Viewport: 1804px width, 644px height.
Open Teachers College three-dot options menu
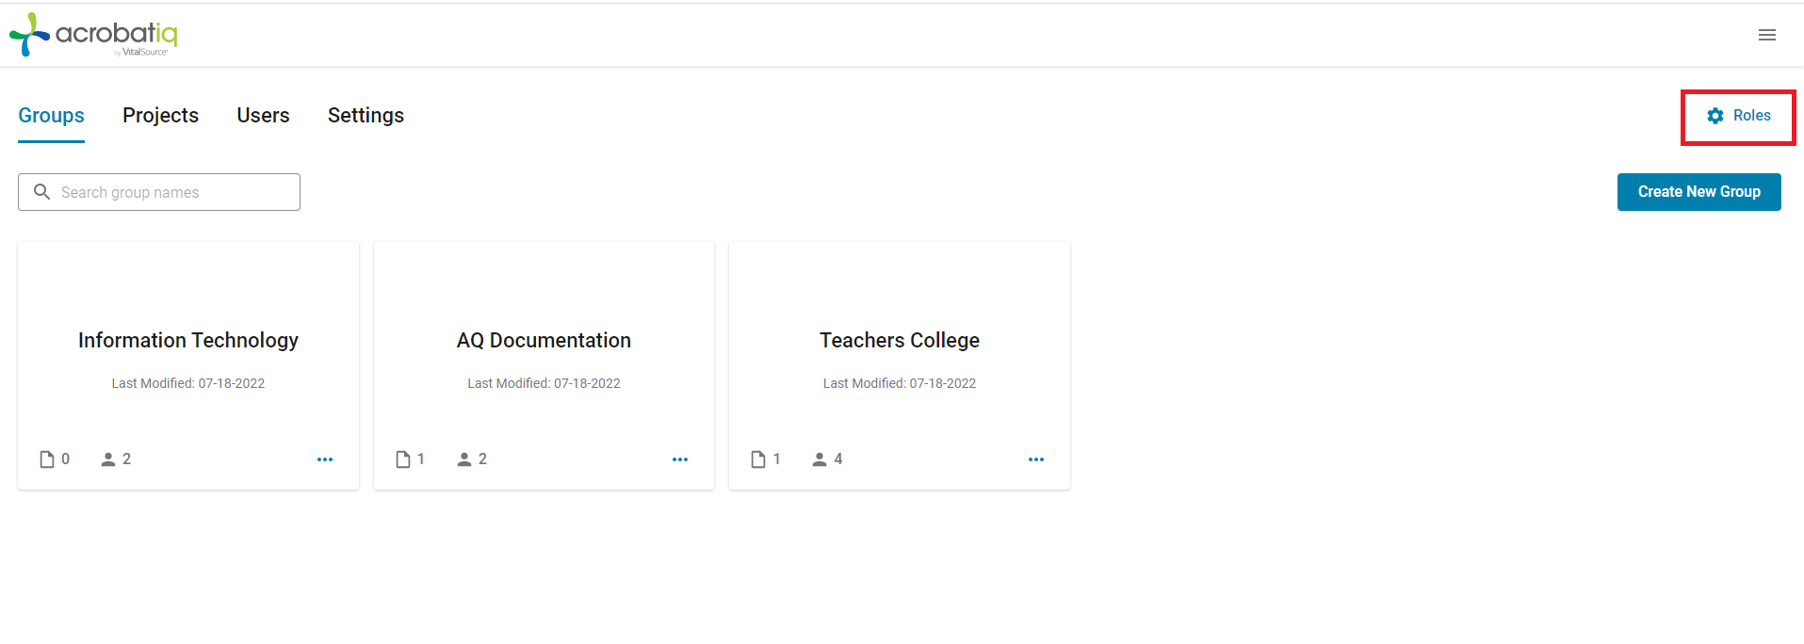click(1036, 459)
